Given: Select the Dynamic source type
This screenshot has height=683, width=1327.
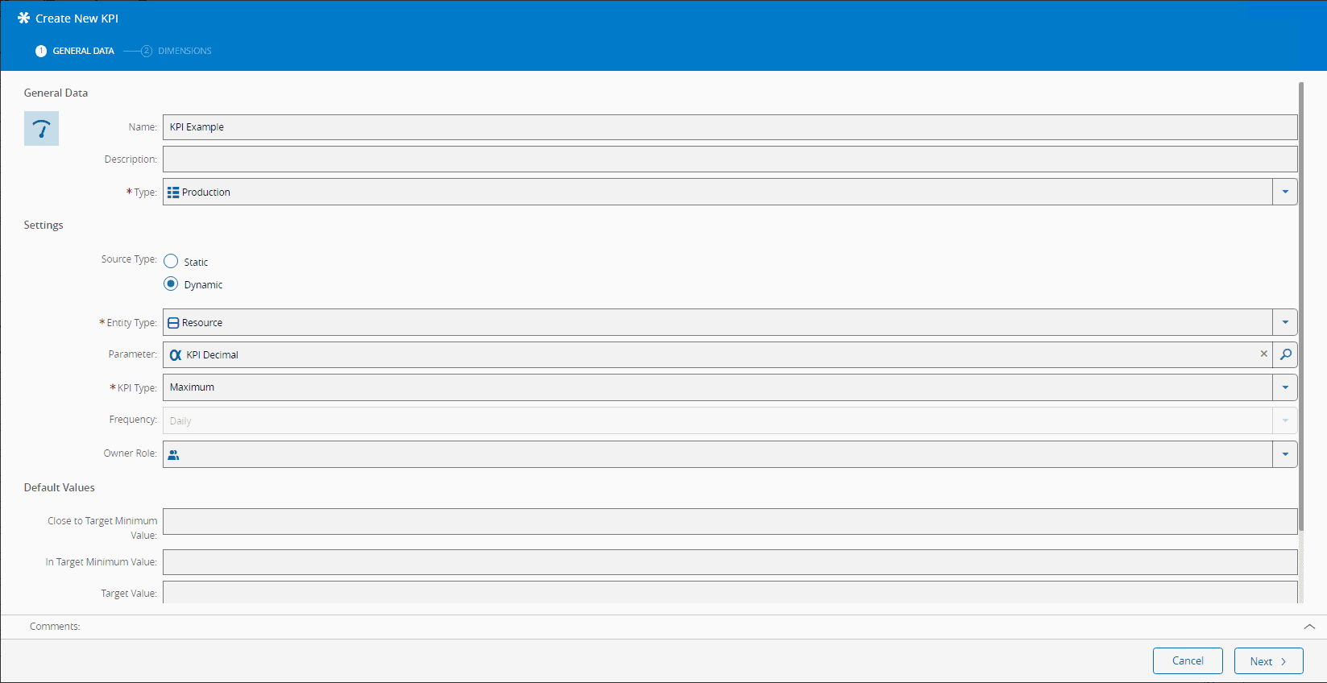Looking at the screenshot, I should (171, 284).
